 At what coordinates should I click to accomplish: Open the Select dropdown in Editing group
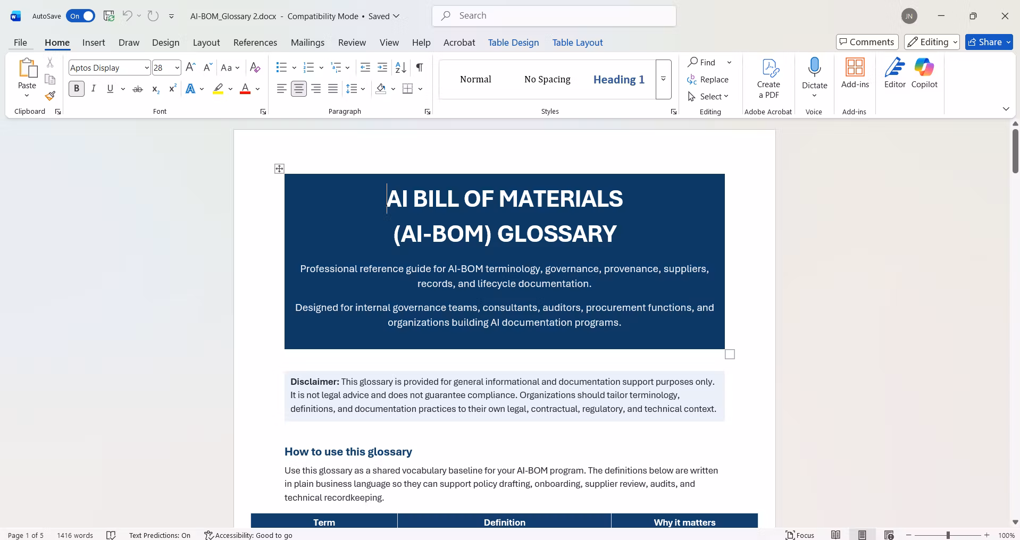coord(708,96)
